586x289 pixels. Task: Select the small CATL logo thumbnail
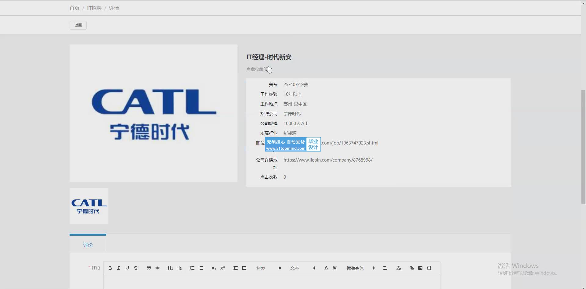tap(89, 206)
